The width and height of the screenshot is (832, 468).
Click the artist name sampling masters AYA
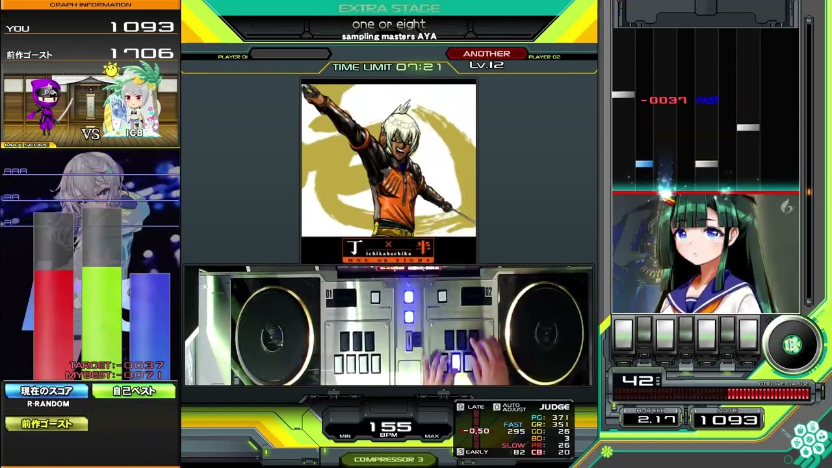[x=389, y=36]
